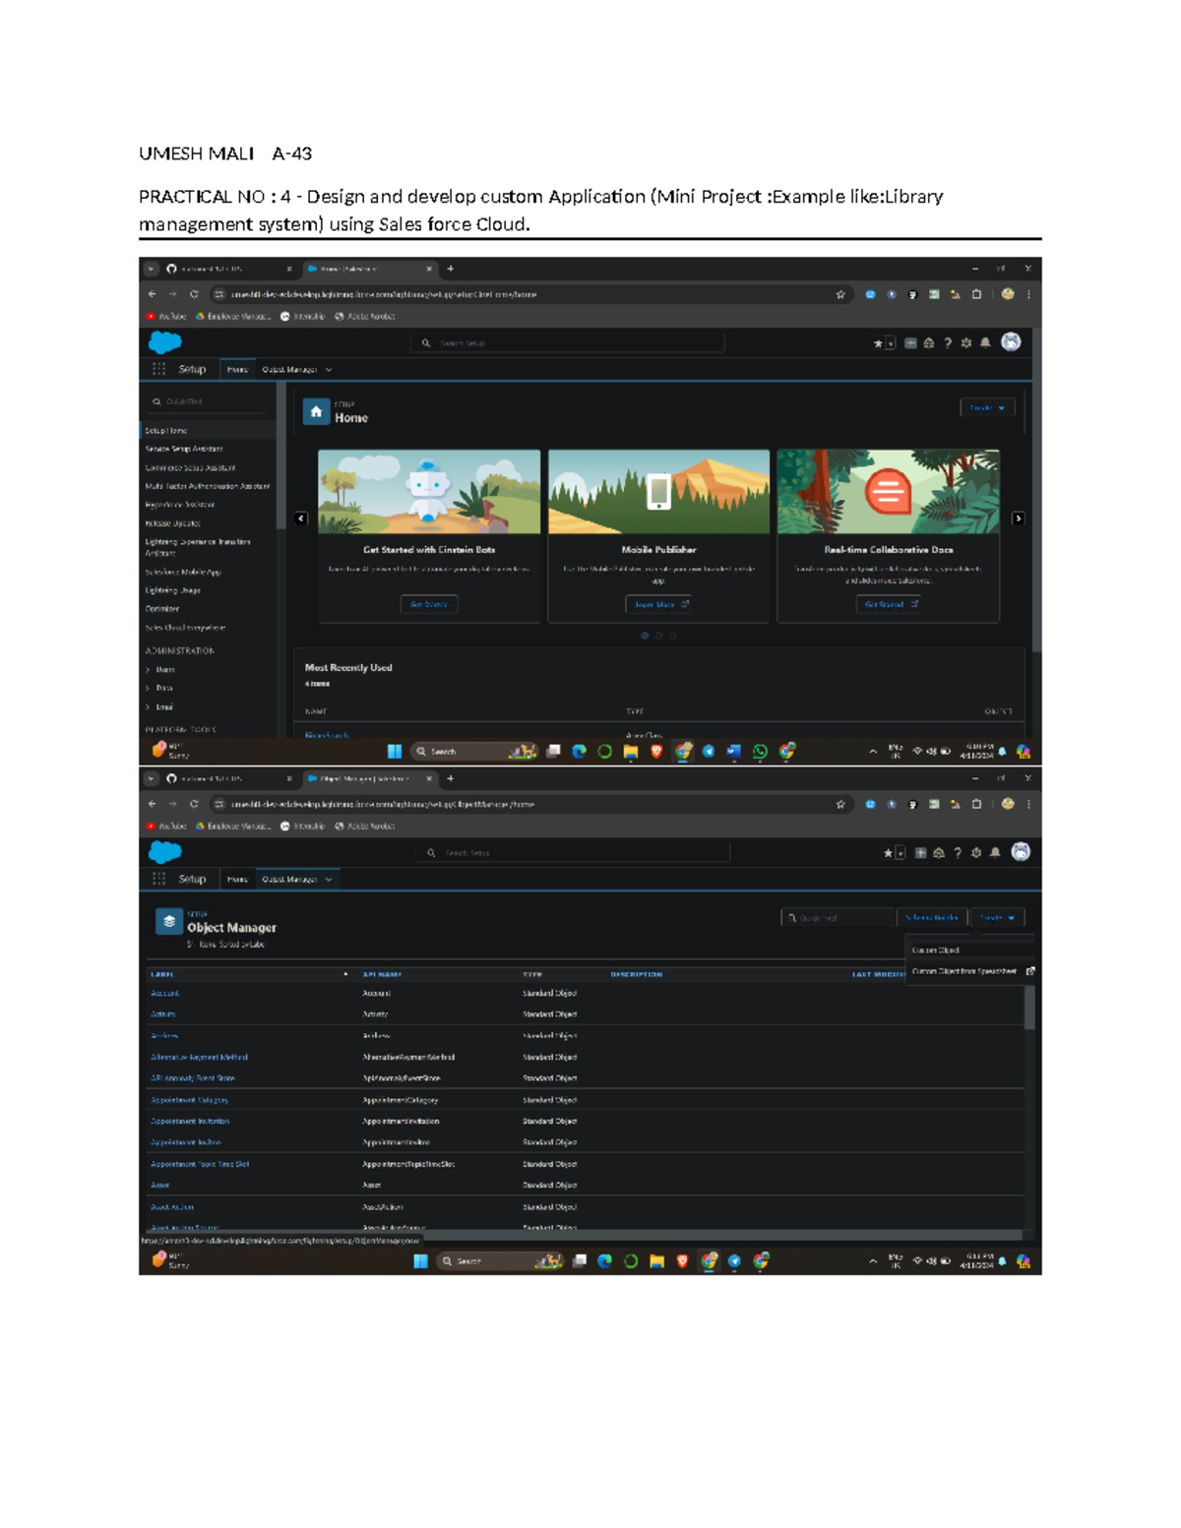Image resolution: width=1181 pixels, height=1528 pixels.
Task: Open notifications bell in Object Manager screenshot
Action: (995, 852)
